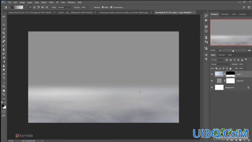Click the Navigator zoom slider handle

pyautogui.click(x=233, y=51)
